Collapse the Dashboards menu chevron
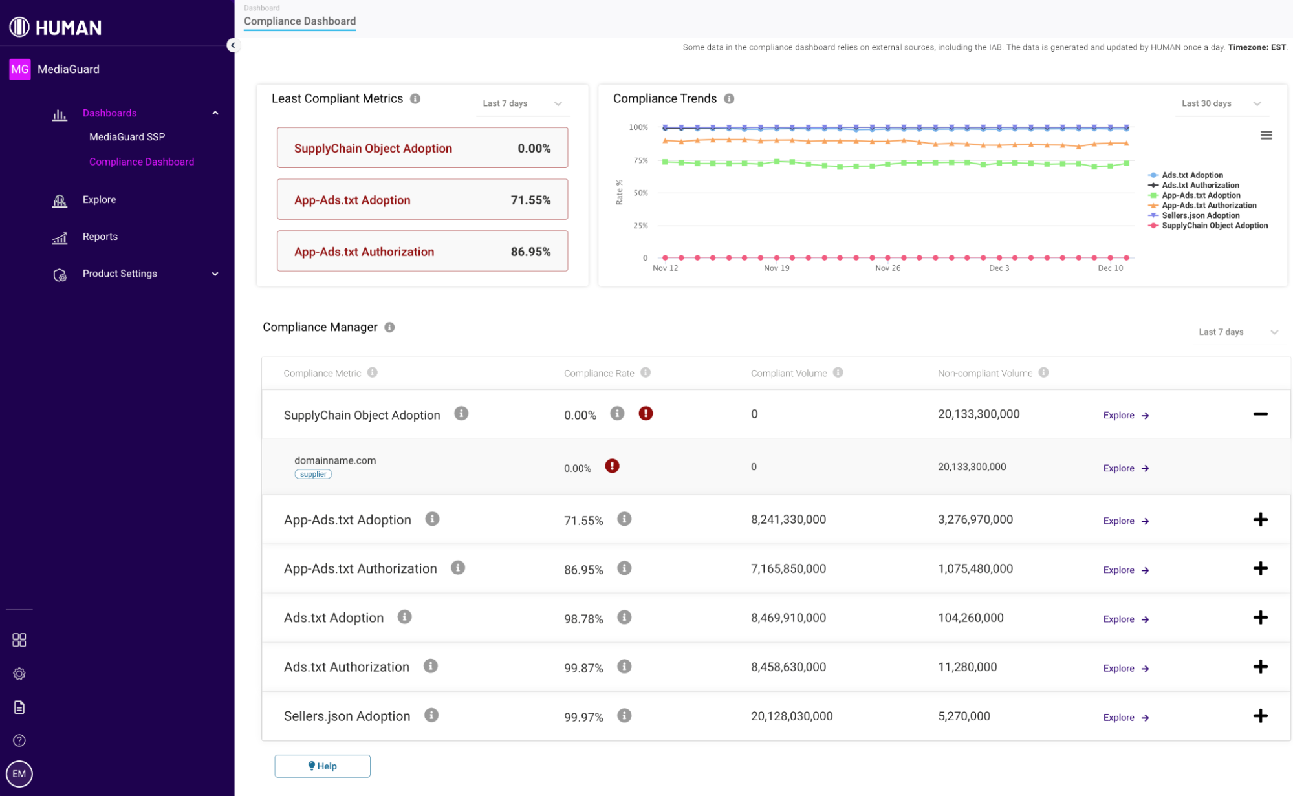 (215, 113)
